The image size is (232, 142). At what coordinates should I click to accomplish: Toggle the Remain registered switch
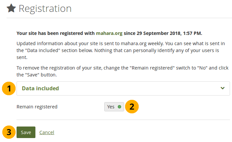[x=114, y=107]
